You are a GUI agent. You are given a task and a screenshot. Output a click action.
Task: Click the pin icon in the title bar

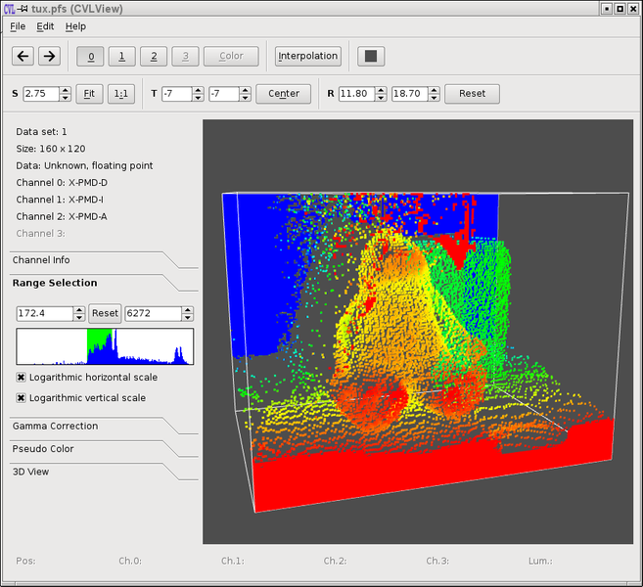23,9
